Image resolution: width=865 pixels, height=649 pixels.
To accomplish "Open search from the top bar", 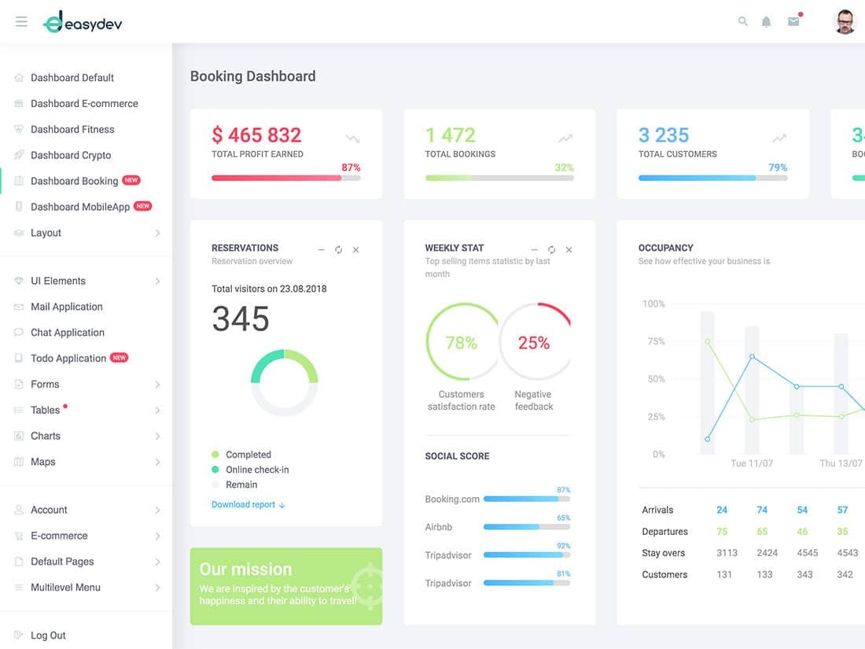I will click(742, 21).
